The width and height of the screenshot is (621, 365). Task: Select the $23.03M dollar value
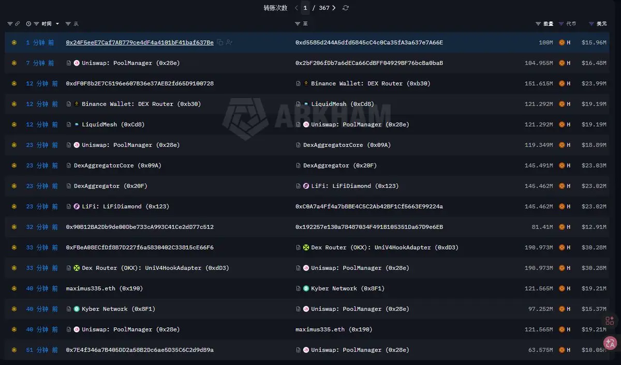594,165
